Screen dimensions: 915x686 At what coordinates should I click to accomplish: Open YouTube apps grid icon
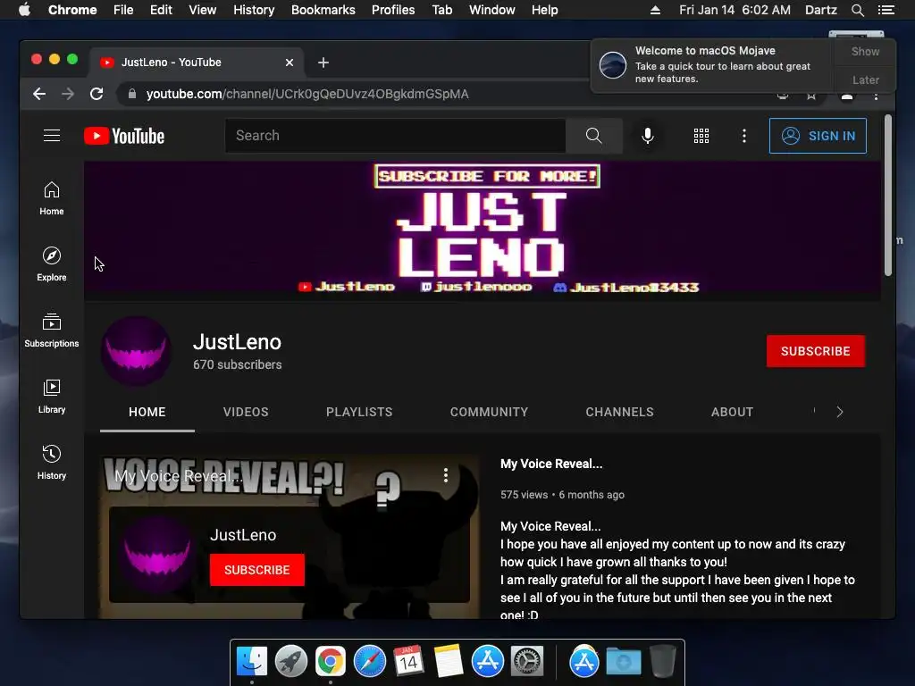tap(701, 136)
